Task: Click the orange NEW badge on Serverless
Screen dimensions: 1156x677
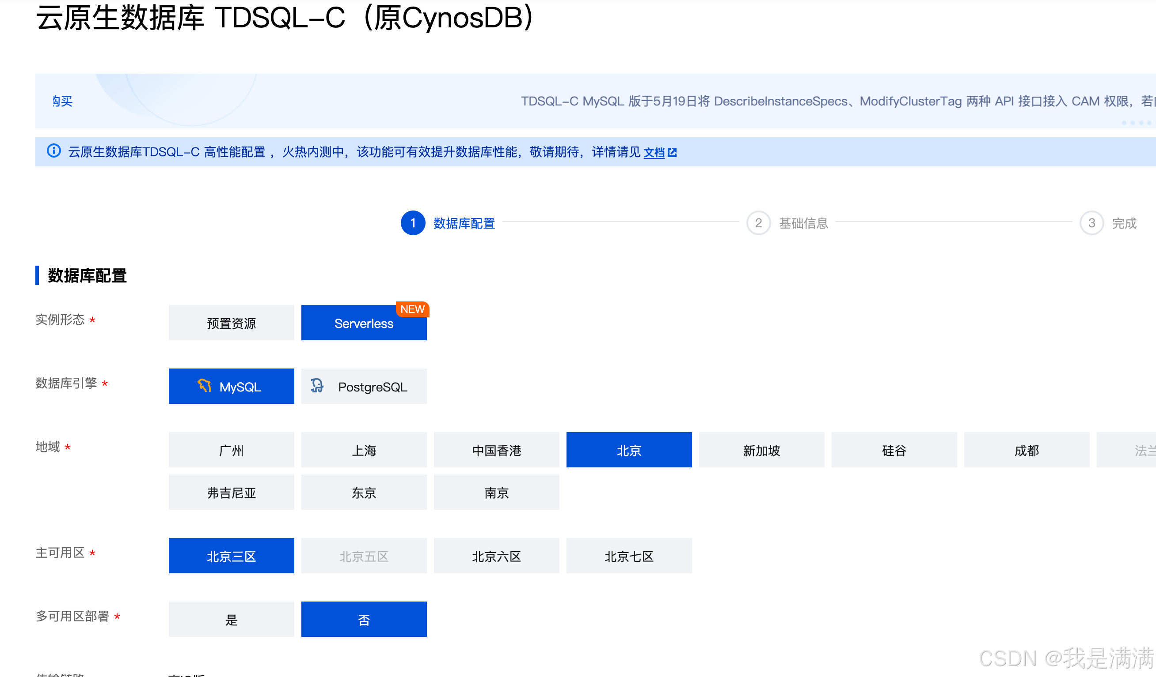Action: coord(412,310)
